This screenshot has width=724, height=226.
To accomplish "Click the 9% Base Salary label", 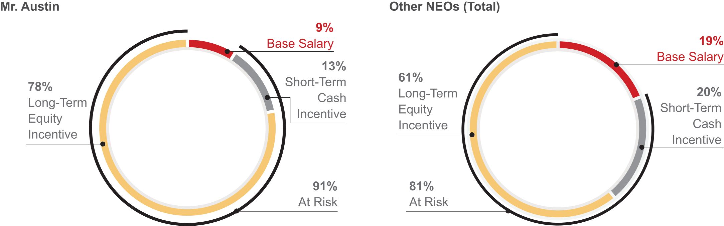I will click(300, 36).
